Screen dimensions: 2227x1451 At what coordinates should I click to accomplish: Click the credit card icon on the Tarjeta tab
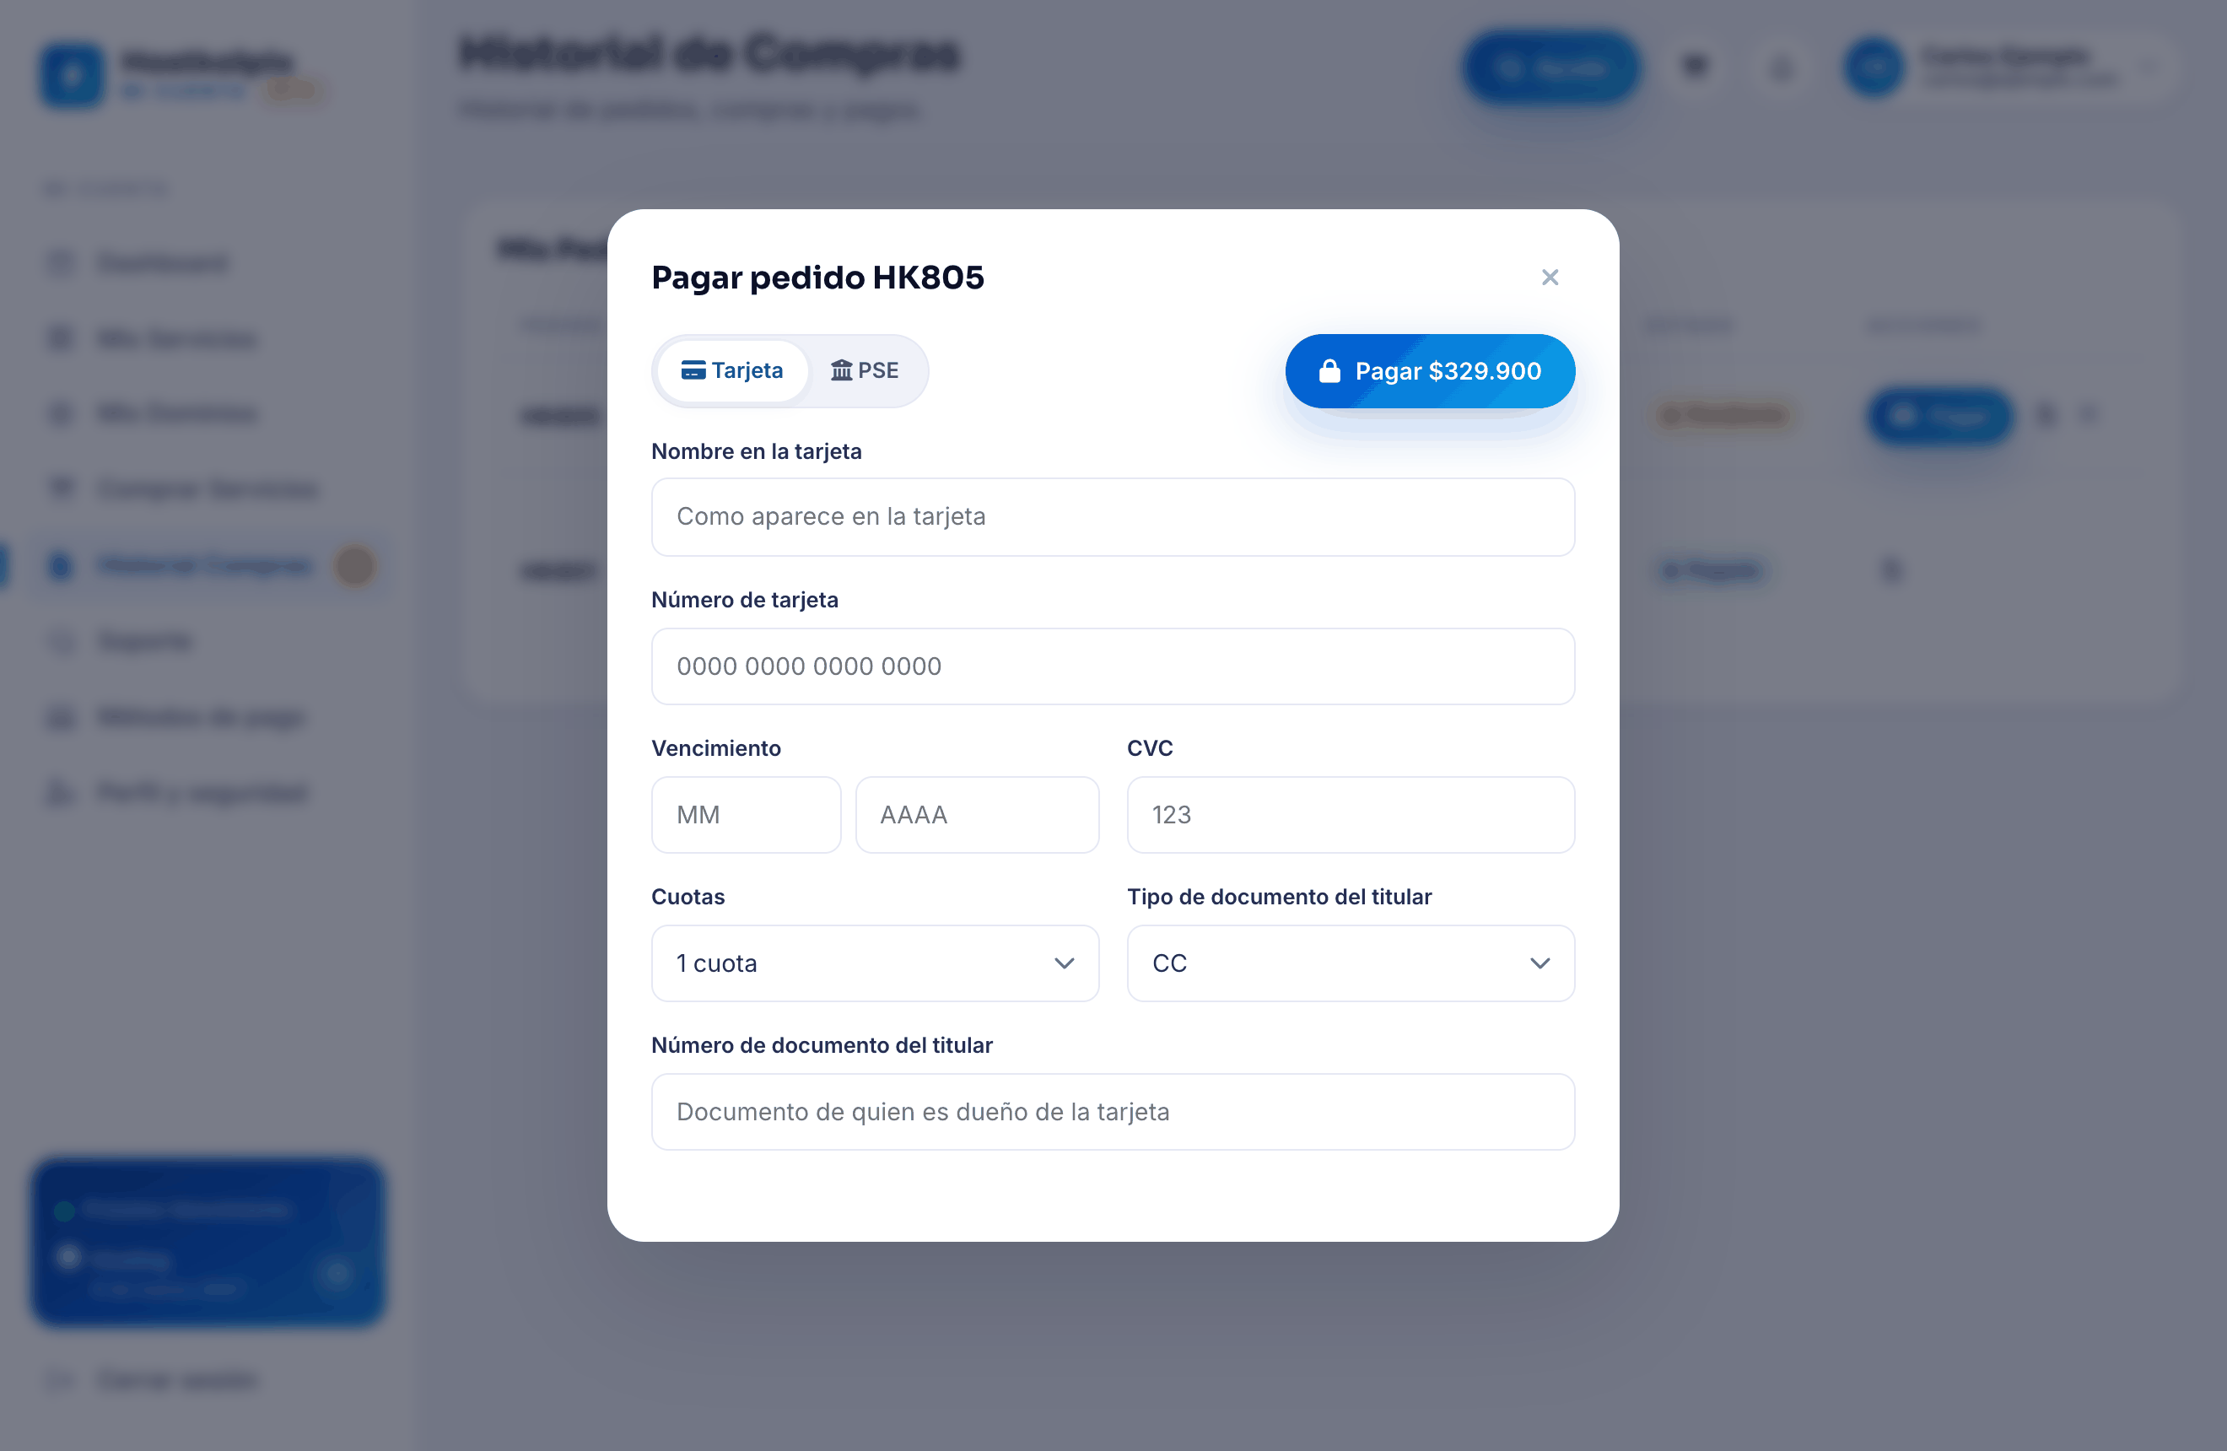coord(693,370)
